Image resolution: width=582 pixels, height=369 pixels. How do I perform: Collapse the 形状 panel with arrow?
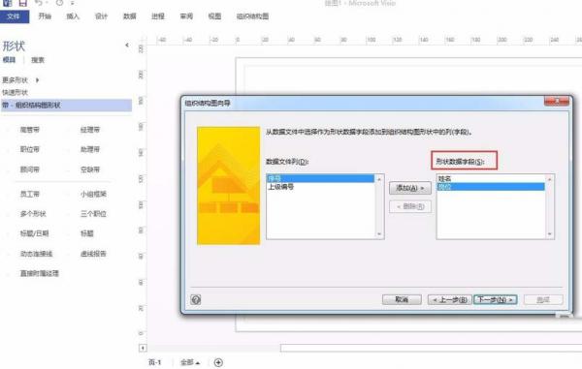[127, 46]
